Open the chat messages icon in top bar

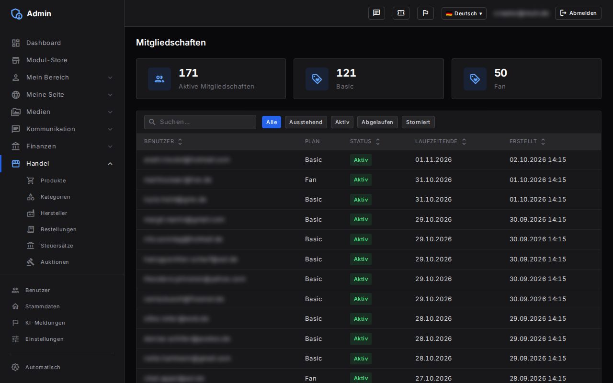[x=376, y=13]
